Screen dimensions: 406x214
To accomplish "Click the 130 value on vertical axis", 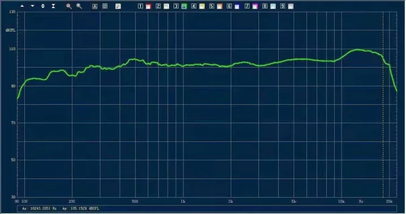I will pyautogui.click(x=12, y=12).
